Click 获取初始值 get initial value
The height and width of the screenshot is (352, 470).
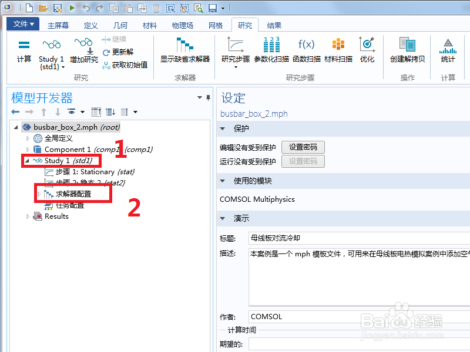point(125,65)
